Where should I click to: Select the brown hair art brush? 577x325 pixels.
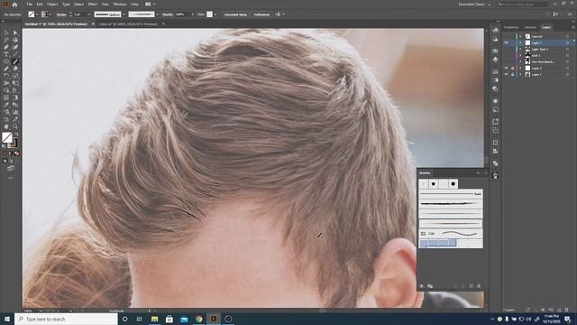point(451,223)
